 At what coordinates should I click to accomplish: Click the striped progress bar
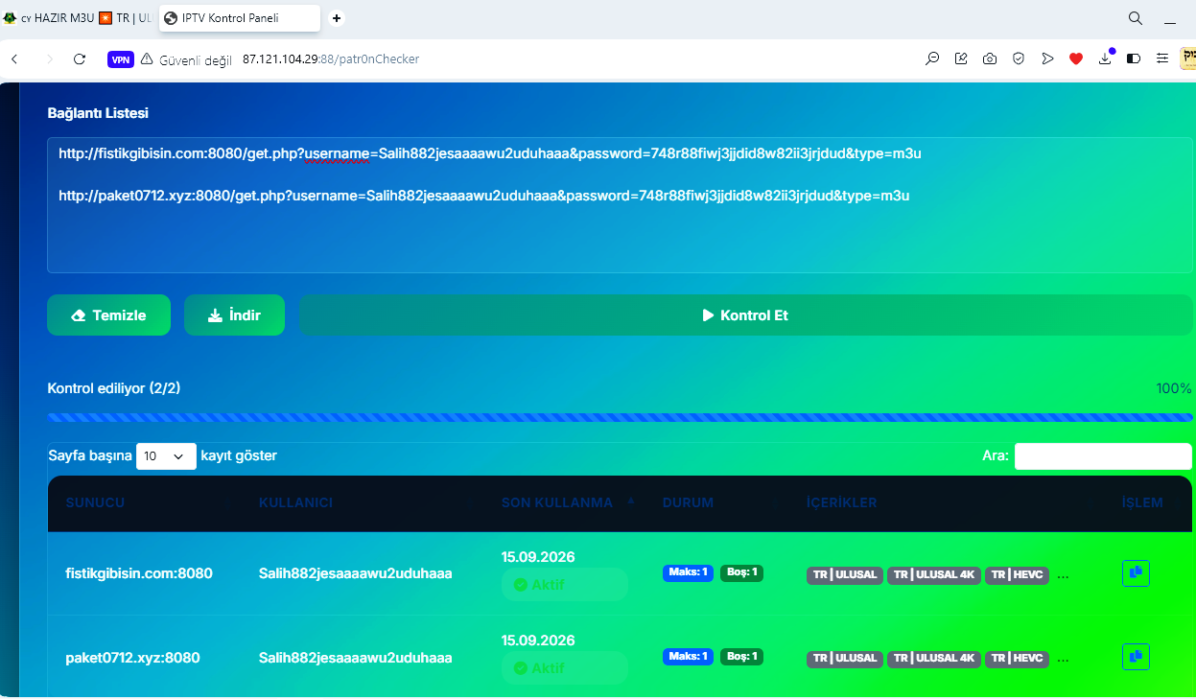620,418
